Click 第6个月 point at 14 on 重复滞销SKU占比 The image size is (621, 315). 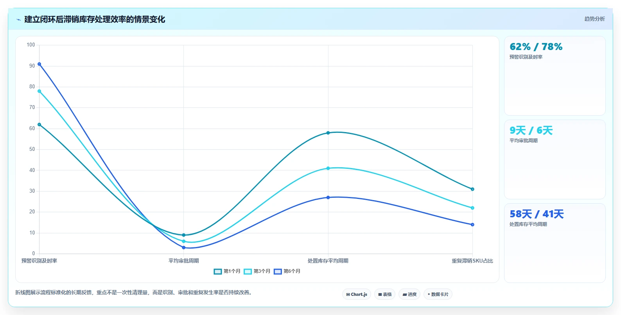(x=472, y=225)
